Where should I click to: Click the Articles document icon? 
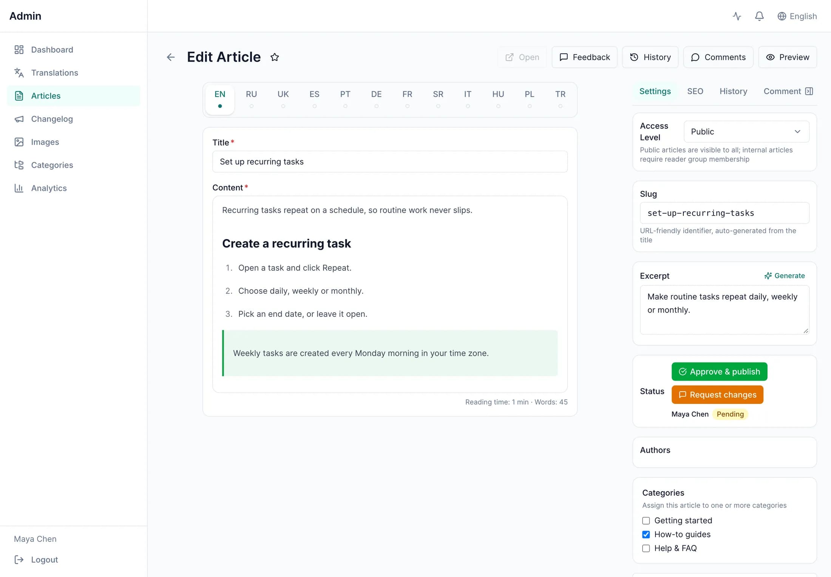pos(19,96)
